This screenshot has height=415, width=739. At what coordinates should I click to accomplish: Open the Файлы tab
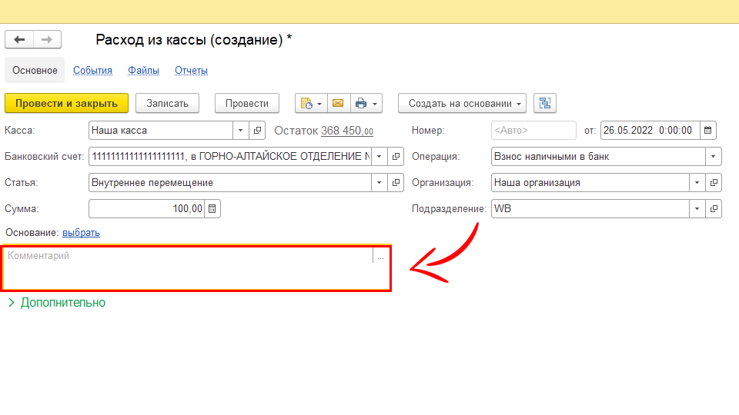[143, 71]
